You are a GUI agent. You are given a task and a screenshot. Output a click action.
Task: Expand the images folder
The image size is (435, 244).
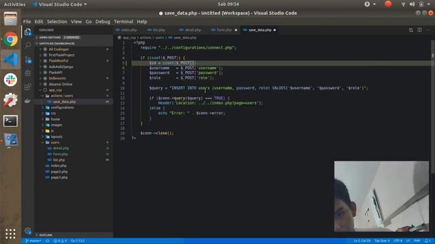tap(56, 125)
